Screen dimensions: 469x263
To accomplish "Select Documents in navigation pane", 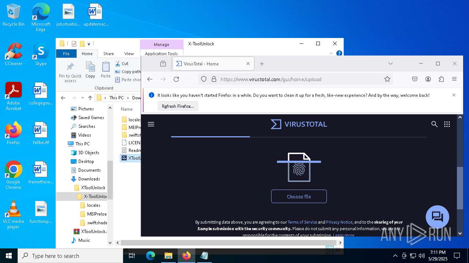I will [89, 170].
